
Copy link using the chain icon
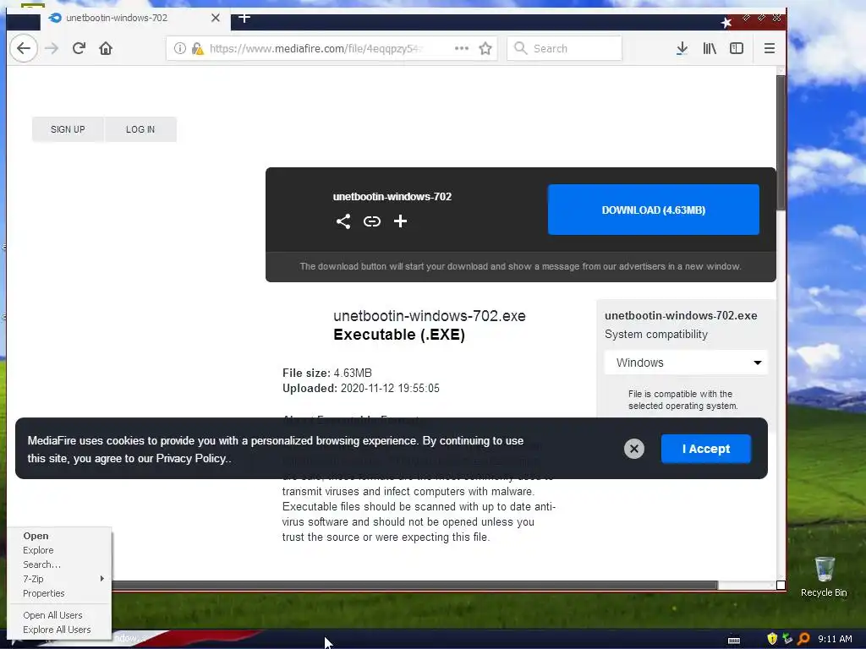click(372, 221)
